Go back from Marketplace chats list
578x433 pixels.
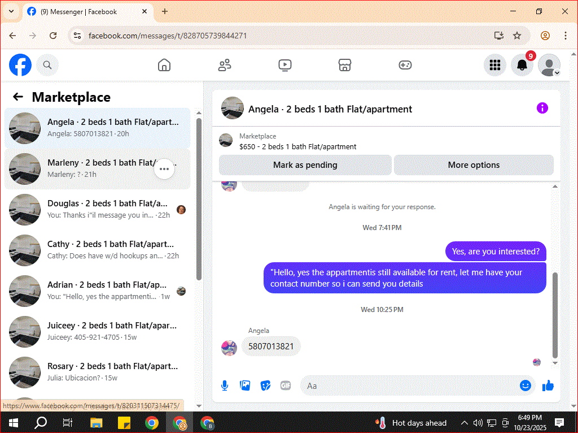(18, 97)
